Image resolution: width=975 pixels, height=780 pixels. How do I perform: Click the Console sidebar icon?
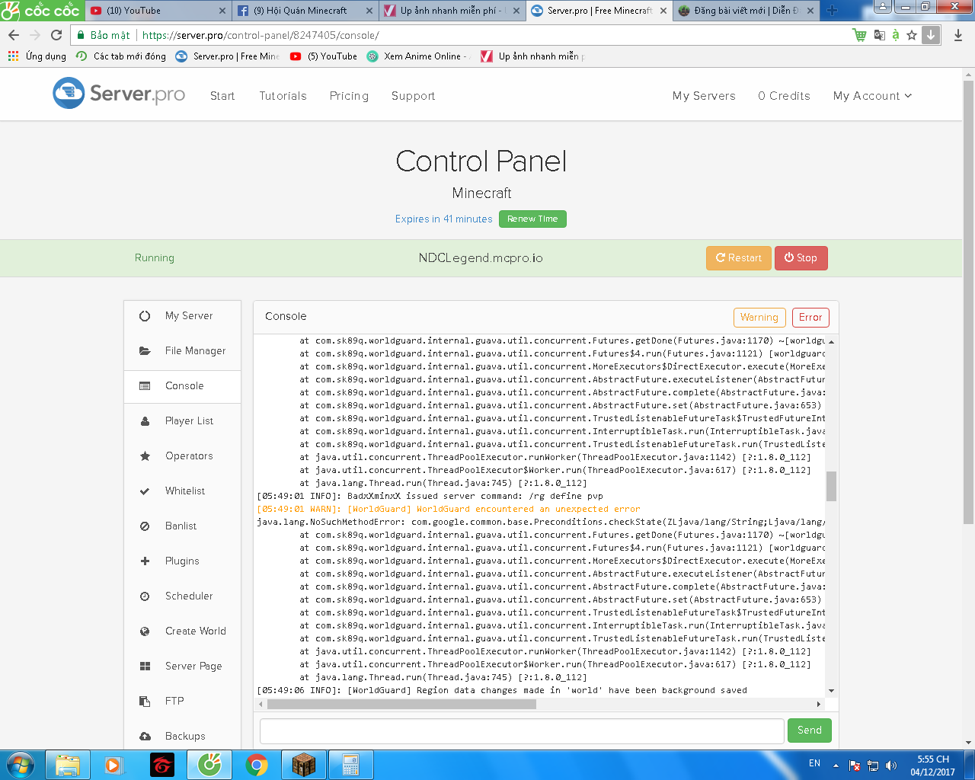coord(145,386)
